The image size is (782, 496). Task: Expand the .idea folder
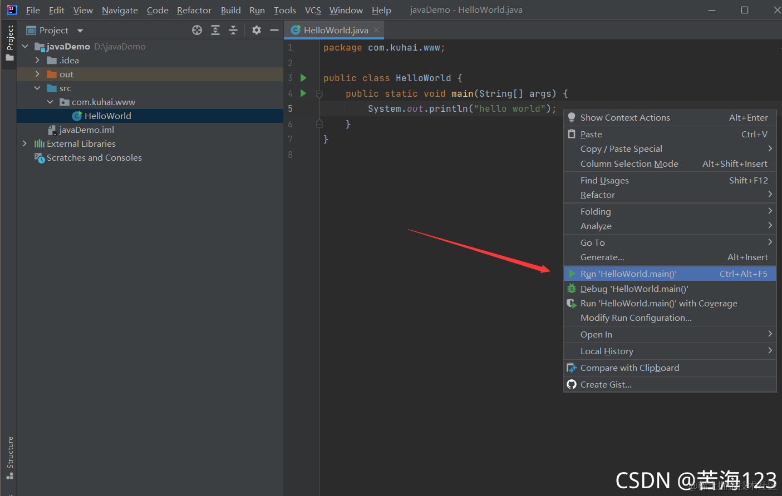(37, 60)
